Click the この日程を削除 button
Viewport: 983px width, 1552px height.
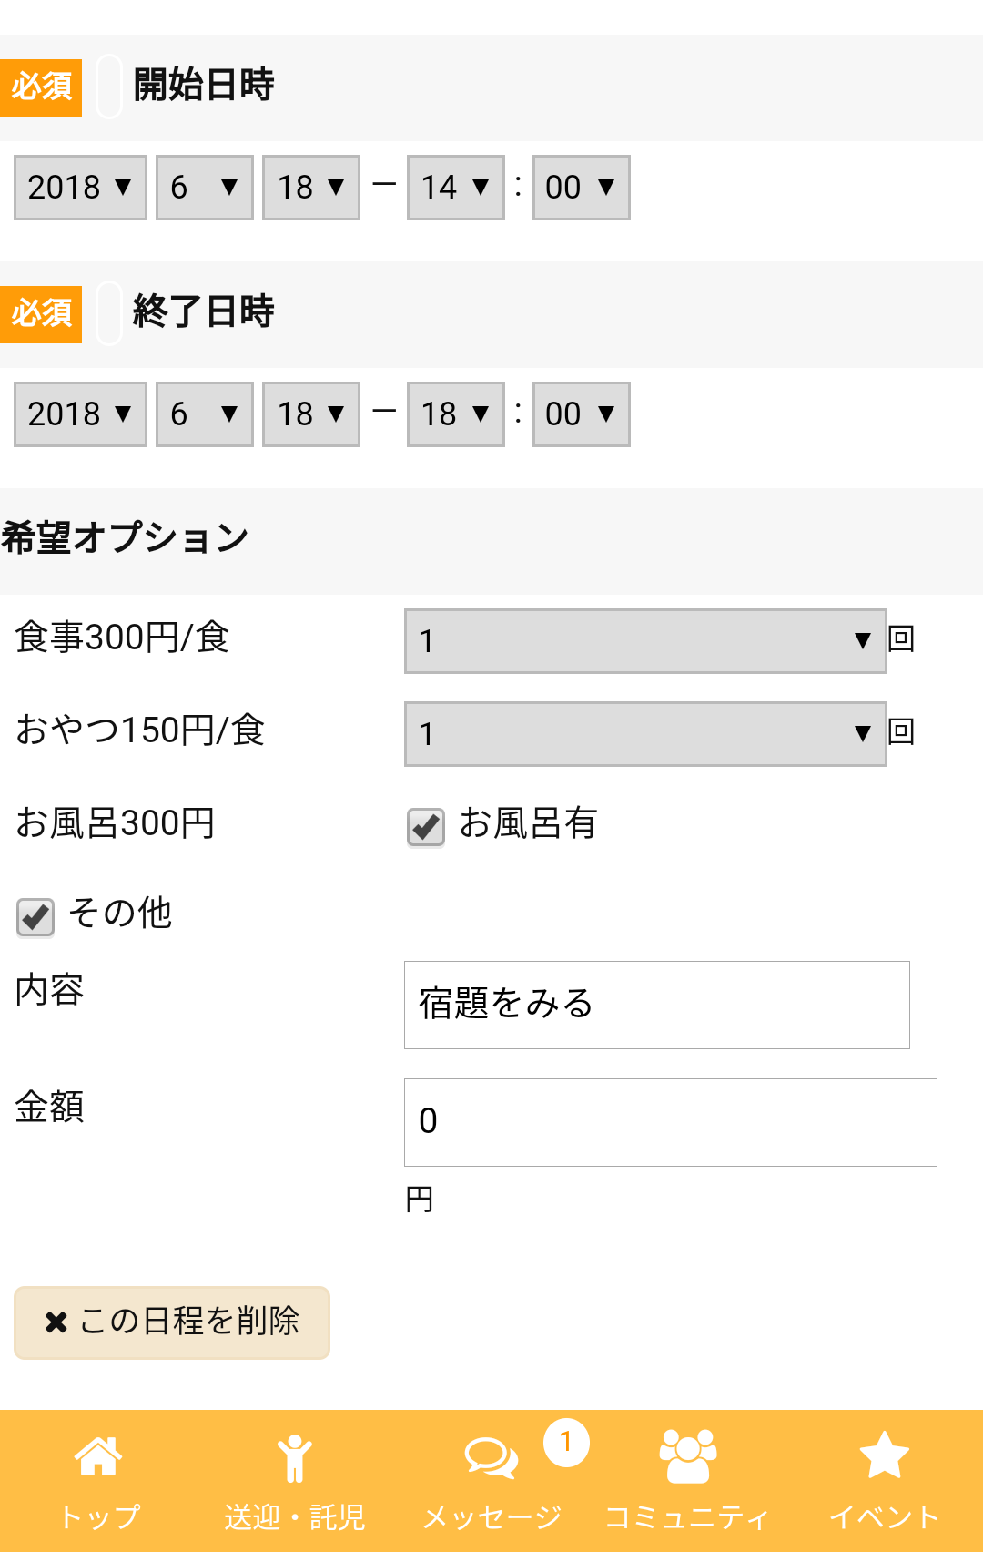click(x=172, y=1322)
